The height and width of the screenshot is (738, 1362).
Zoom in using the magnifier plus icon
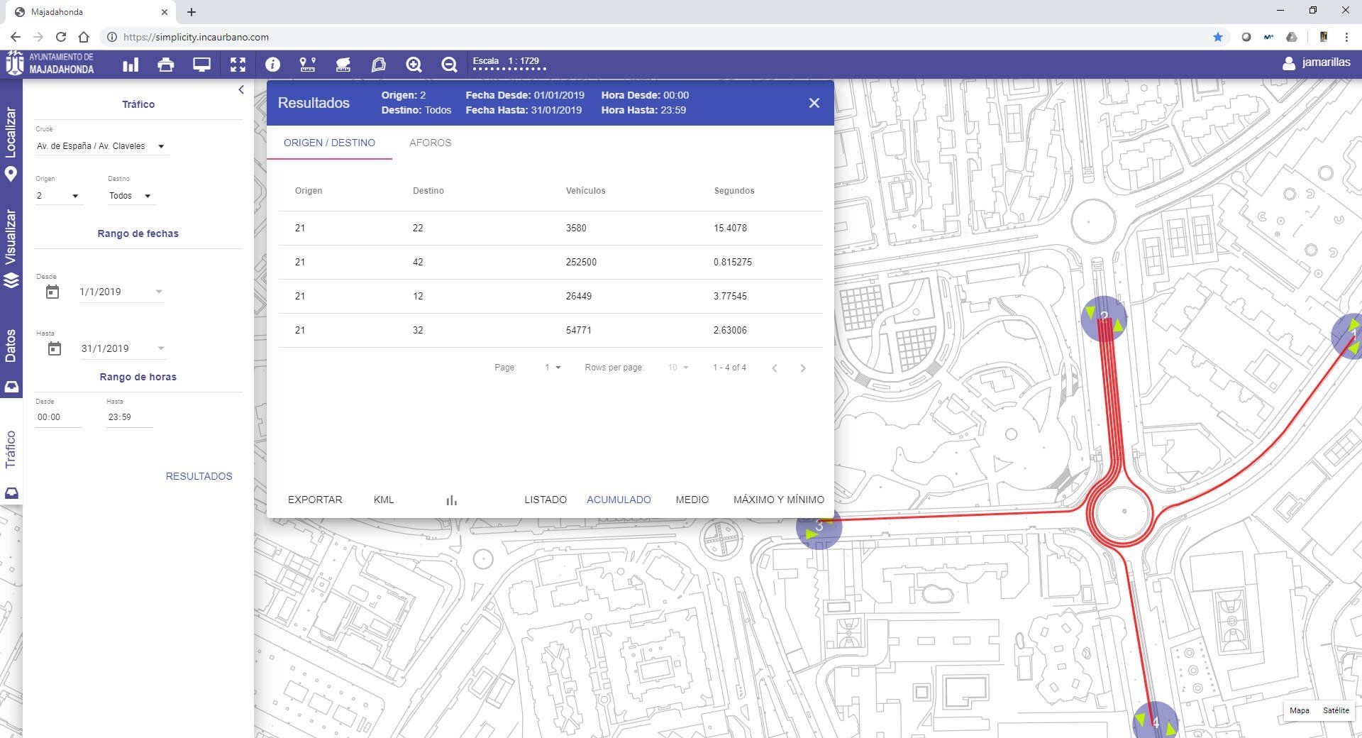pyautogui.click(x=414, y=65)
